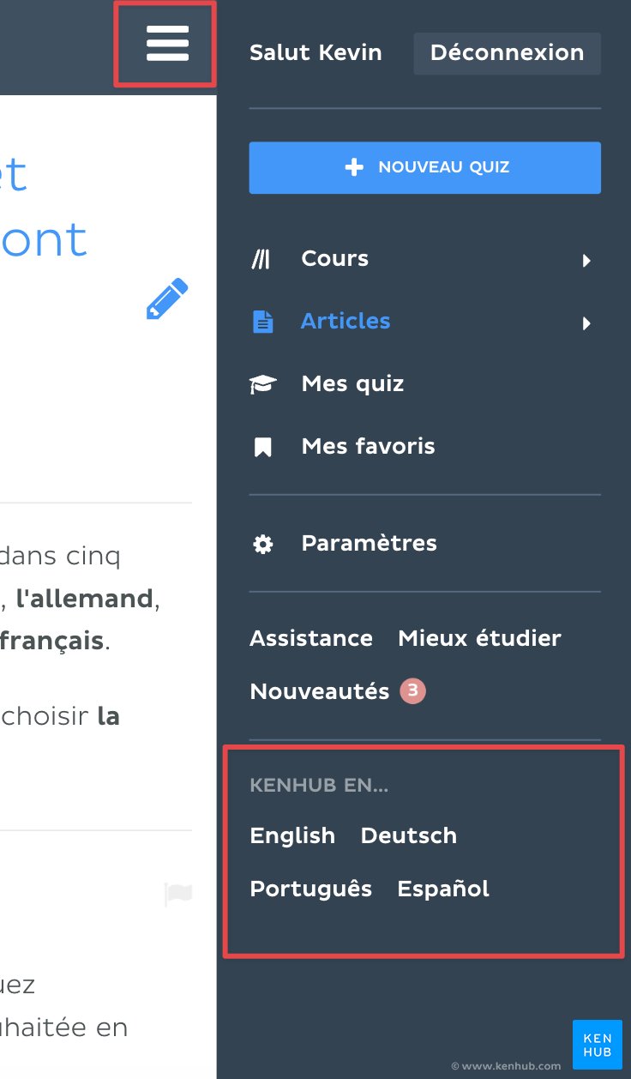Image resolution: width=631 pixels, height=1079 pixels.
Task: Select the Cours lessons icon
Action: [x=263, y=258]
